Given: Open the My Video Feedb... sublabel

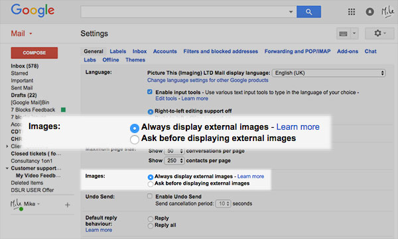Looking at the screenshot, I should click(x=38, y=175).
